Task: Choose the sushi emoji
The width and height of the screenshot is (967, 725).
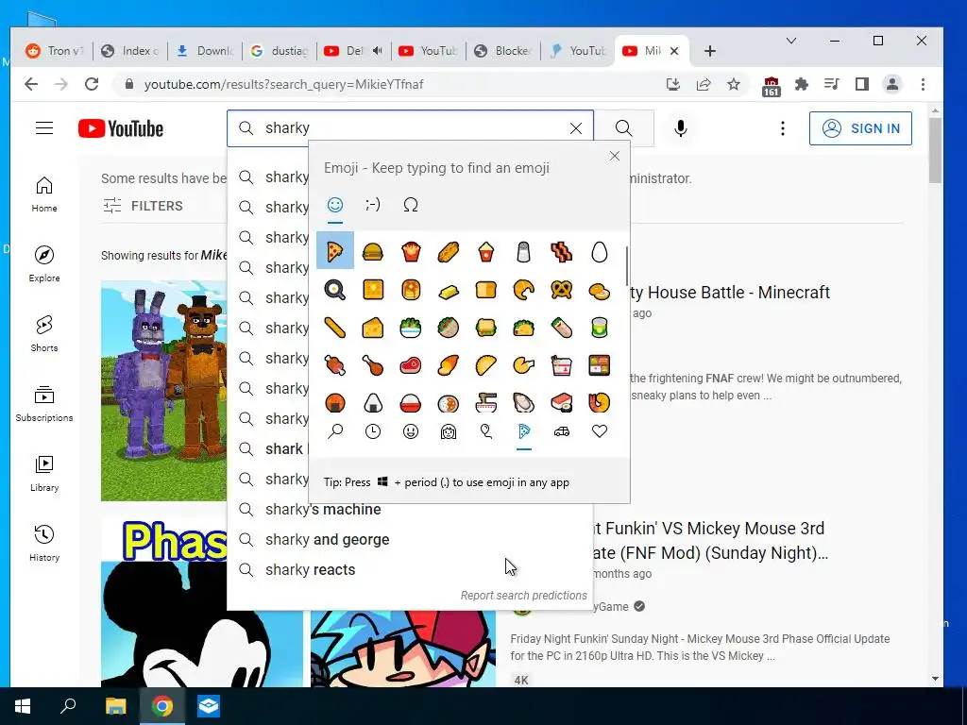Action: [x=561, y=402]
